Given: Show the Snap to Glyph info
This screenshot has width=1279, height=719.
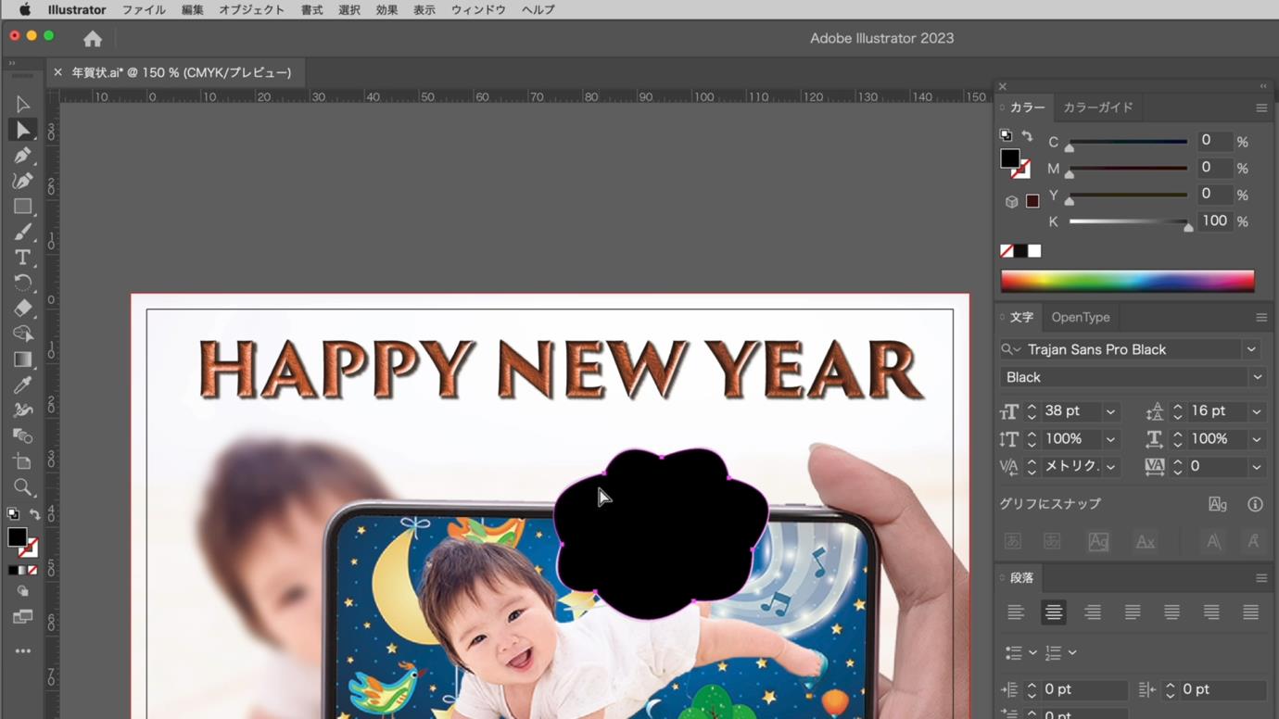Looking at the screenshot, I should tap(1255, 504).
